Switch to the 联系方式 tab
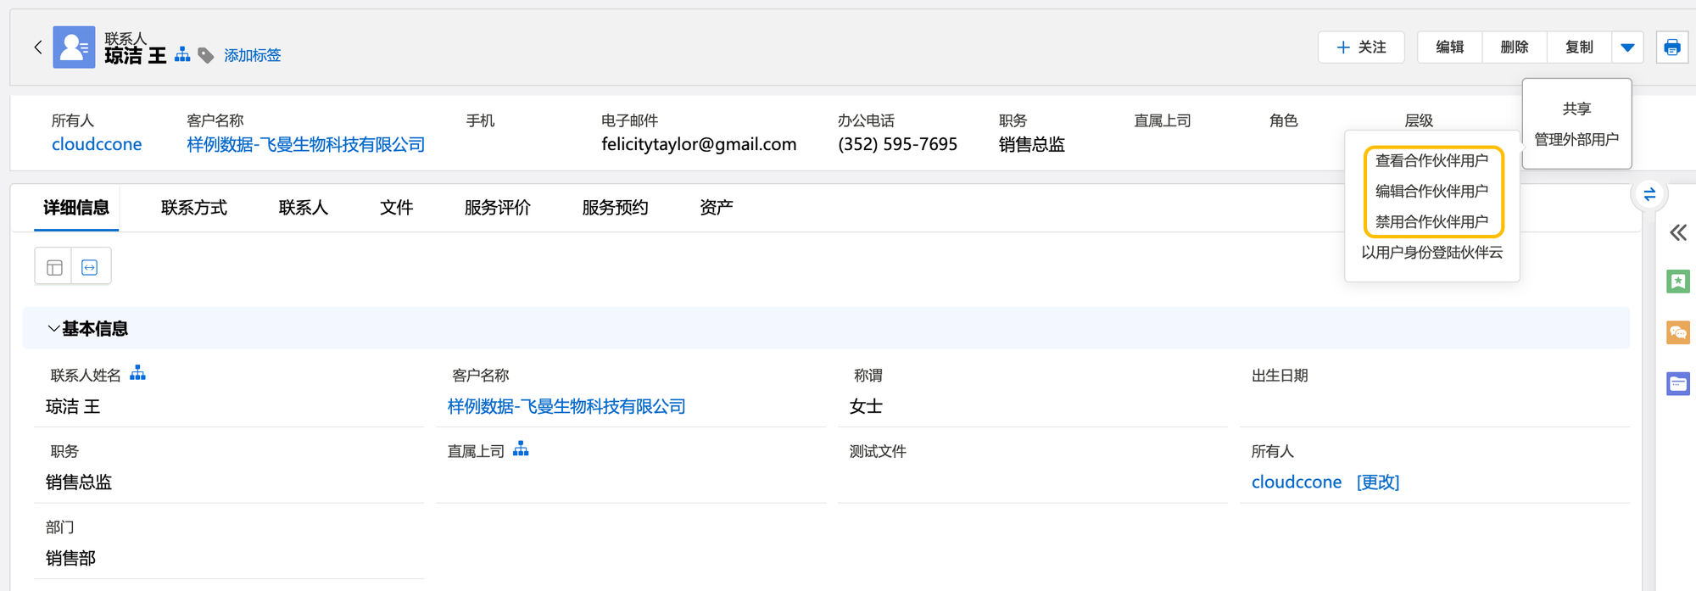Viewport: 1696px width, 591px height. [194, 208]
